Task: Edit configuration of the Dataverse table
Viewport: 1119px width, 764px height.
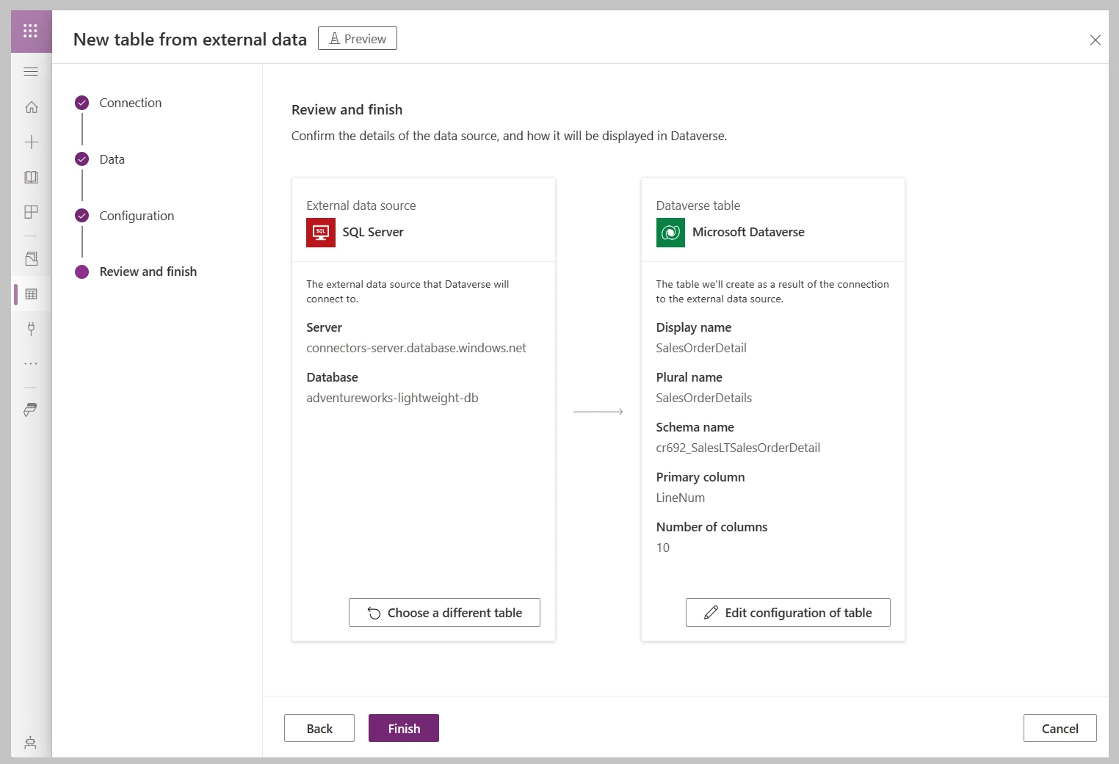Action: [787, 612]
